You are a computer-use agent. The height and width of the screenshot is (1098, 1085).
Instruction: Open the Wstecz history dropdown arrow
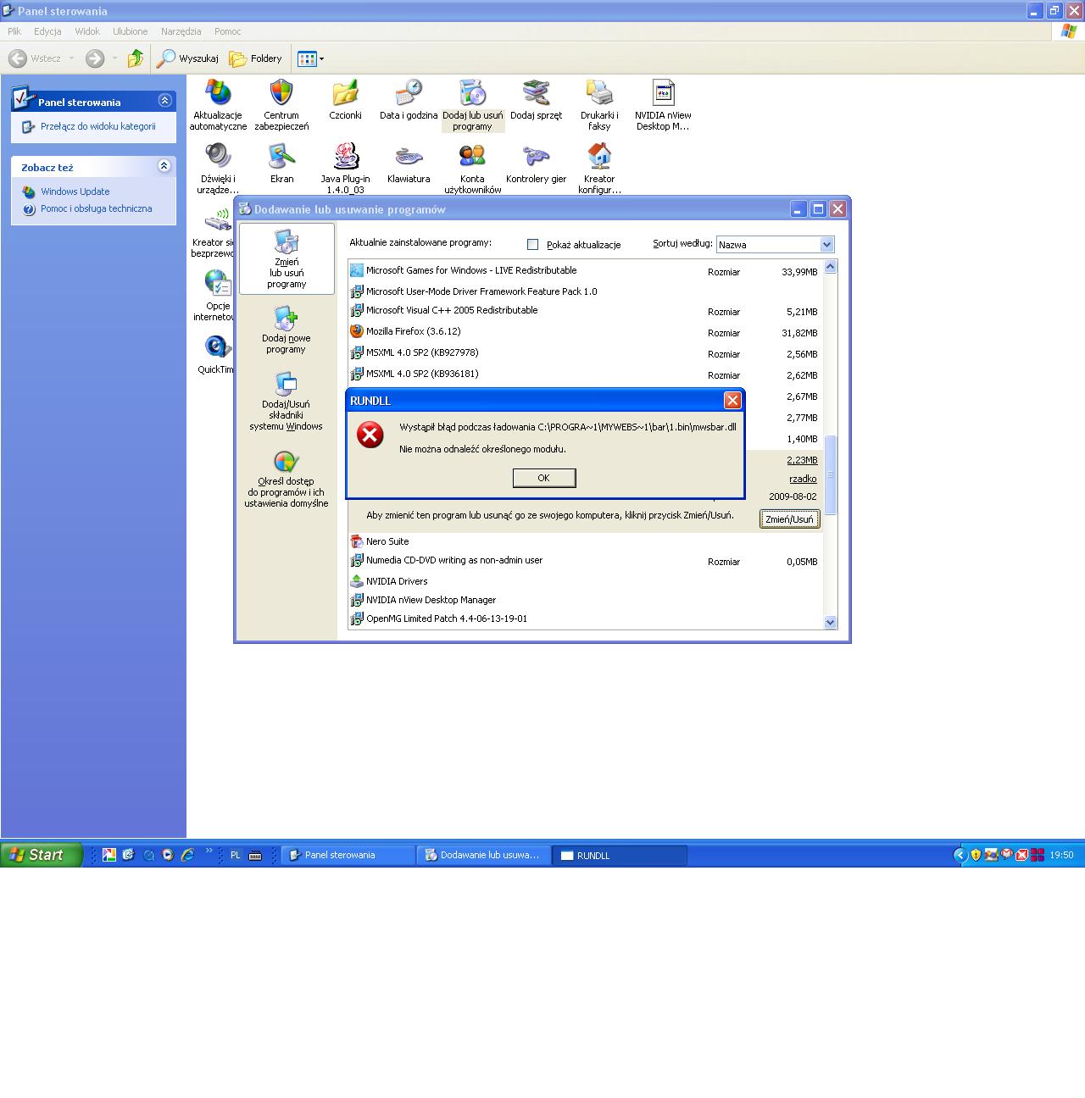point(71,58)
